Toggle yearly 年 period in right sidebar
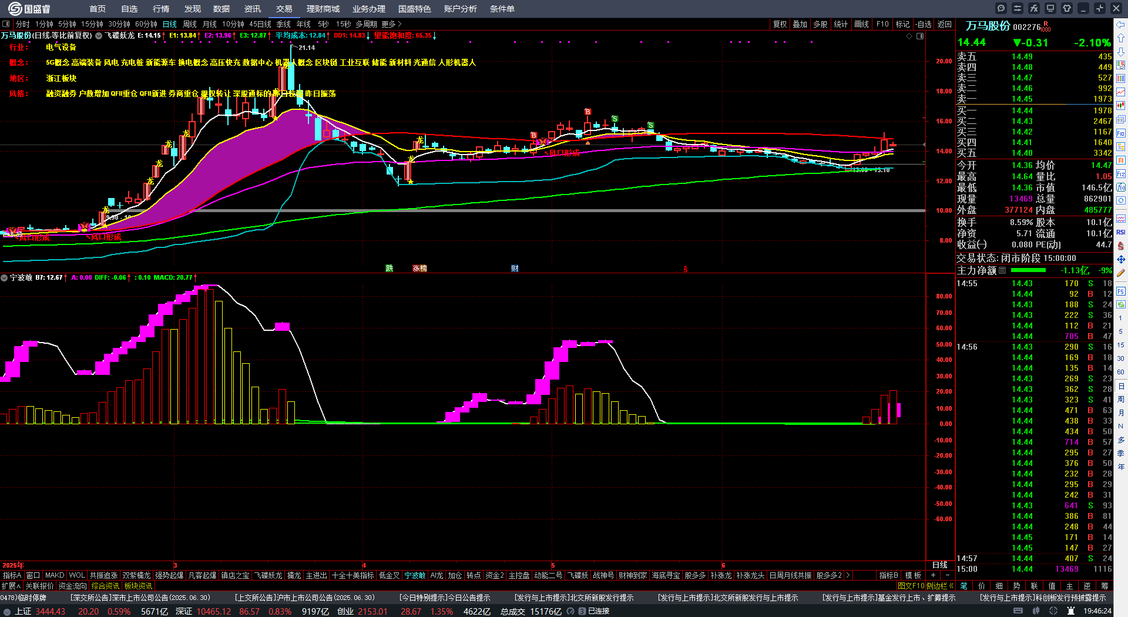Image resolution: width=1128 pixels, height=617 pixels. (x=1120, y=467)
